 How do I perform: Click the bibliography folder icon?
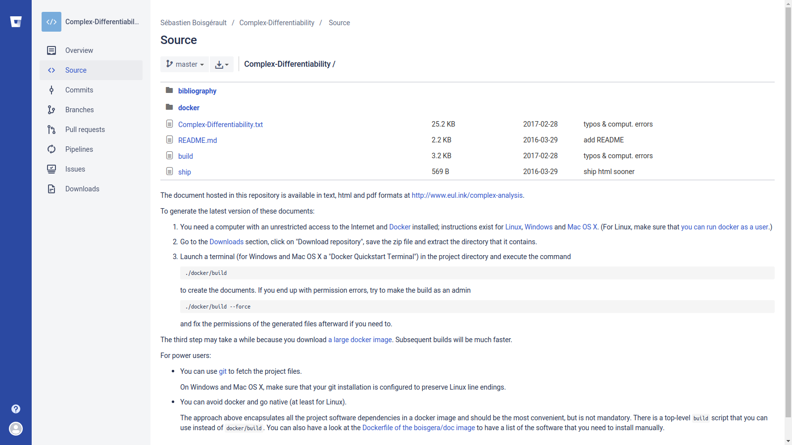169,90
